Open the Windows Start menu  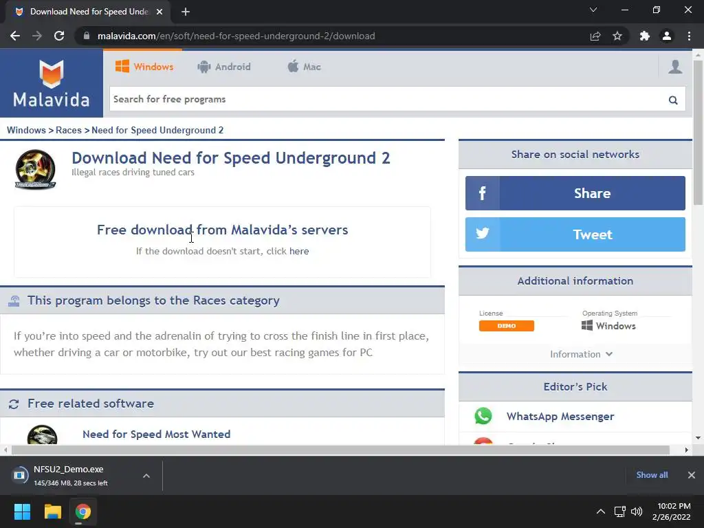point(22,511)
